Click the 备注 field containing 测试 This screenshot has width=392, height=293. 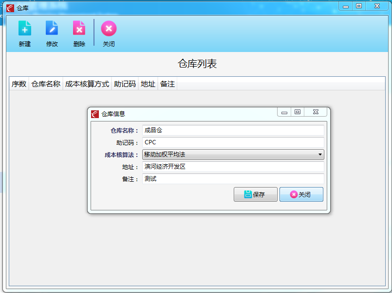233,179
